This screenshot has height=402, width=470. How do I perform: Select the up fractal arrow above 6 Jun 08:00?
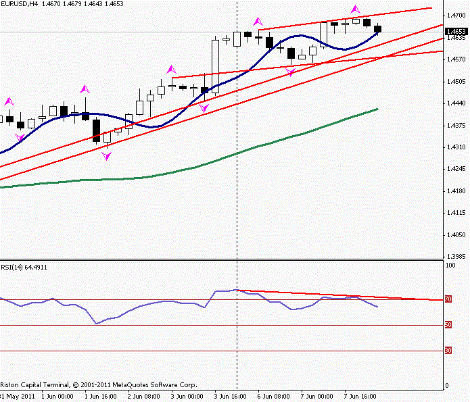click(258, 22)
